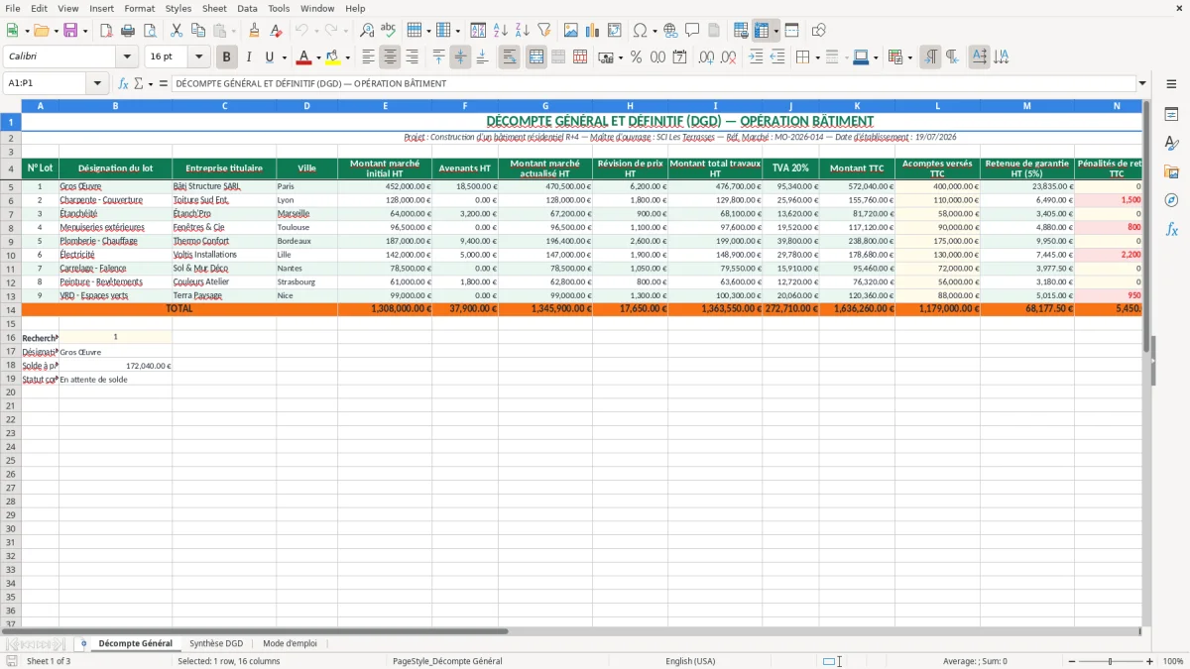The height and width of the screenshot is (669, 1190).
Task: Click the 100% zoom level
Action: [1173, 661]
